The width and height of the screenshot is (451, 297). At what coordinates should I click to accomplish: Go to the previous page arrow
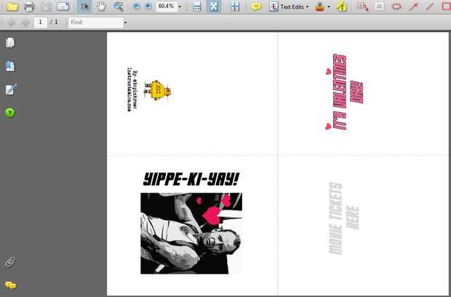click(11, 22)
